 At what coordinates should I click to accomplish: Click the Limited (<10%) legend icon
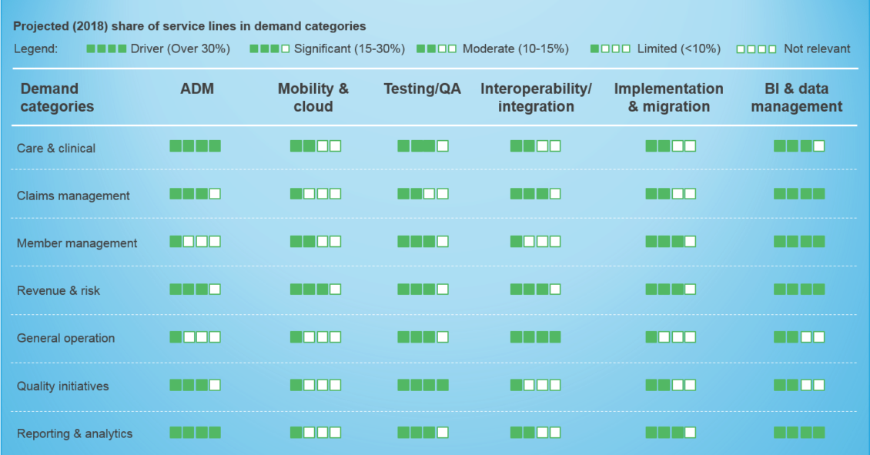tap(611, 49)
